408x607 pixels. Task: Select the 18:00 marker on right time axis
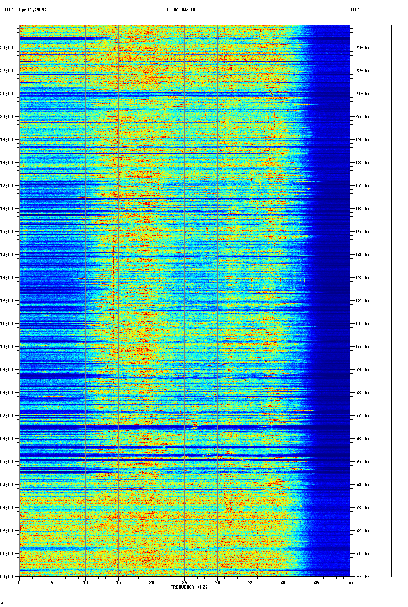coord(362,163)
